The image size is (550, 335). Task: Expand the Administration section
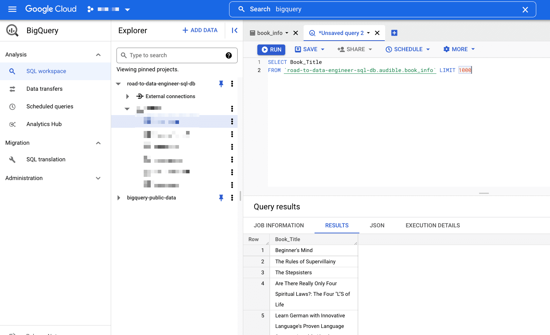pos(98,178)
